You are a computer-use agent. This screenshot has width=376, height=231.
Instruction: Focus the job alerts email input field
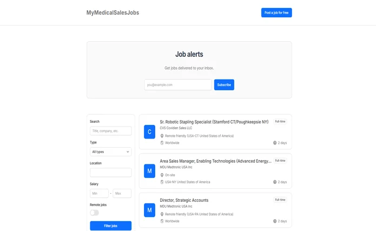178,85
